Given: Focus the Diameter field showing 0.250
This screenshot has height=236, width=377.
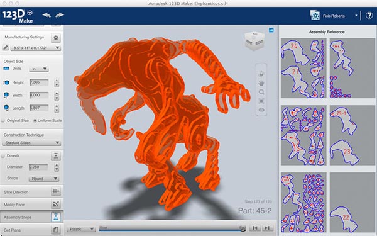Looking at the screenshot, I should coord(38,167).
